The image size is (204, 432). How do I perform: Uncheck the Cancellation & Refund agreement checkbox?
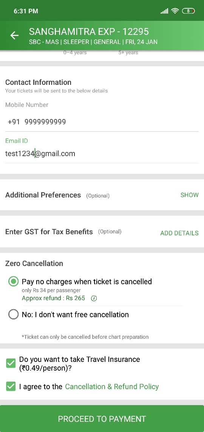point(11,387)
